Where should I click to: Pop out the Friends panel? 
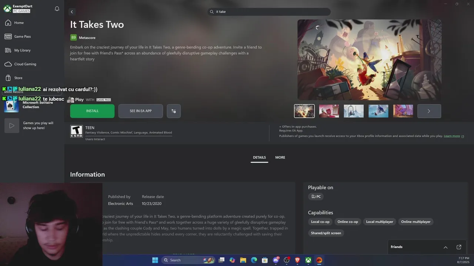click(x=459, y=247)
